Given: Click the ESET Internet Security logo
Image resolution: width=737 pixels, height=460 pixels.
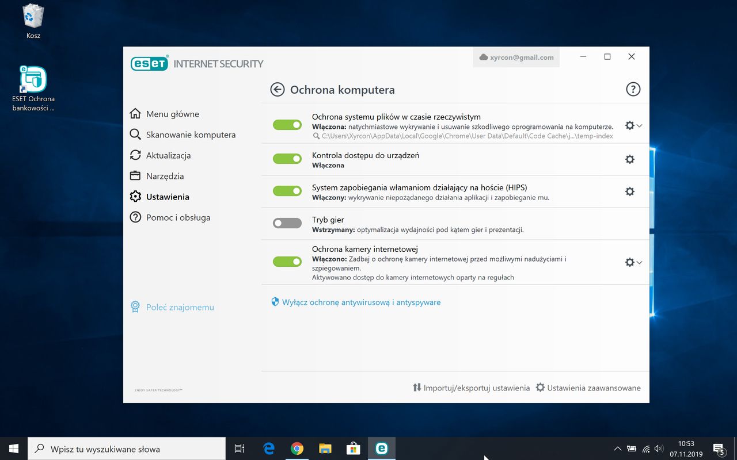Looking at the screenshot, I should point(197,63).
